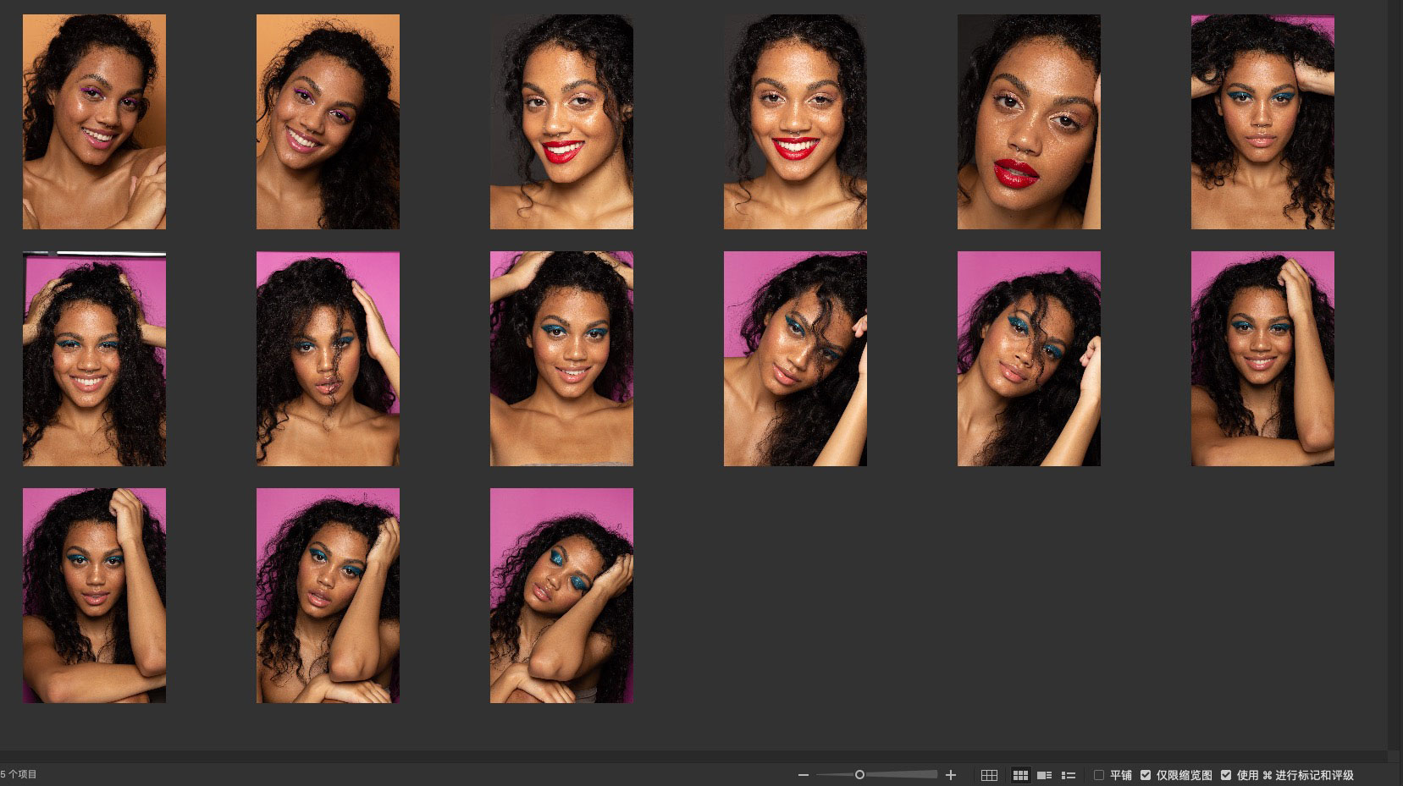1403x786 pixels.
Task: Select the orange-background photo with crossed arms
Action: 94,122
